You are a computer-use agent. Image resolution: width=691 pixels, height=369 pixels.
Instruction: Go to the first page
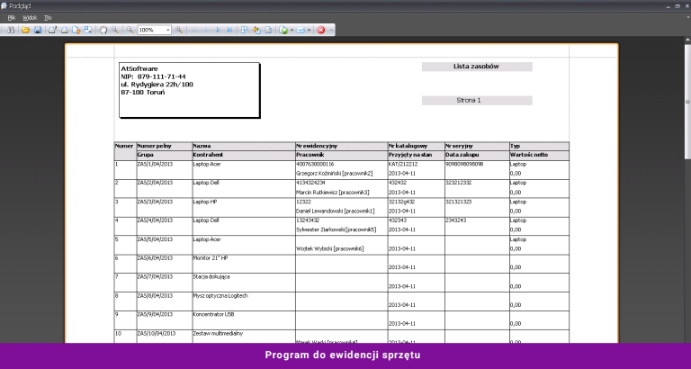[194, 30]
